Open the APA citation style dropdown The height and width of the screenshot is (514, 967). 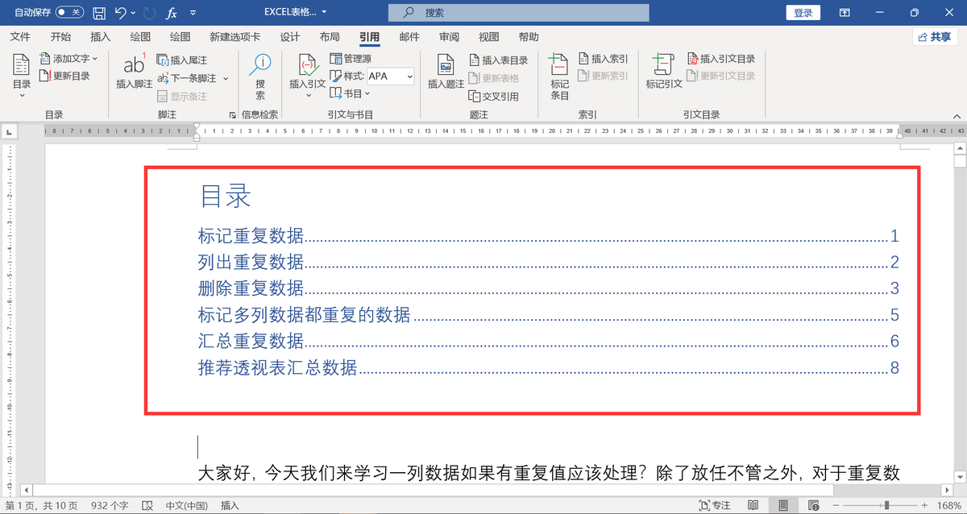point(391,77)
